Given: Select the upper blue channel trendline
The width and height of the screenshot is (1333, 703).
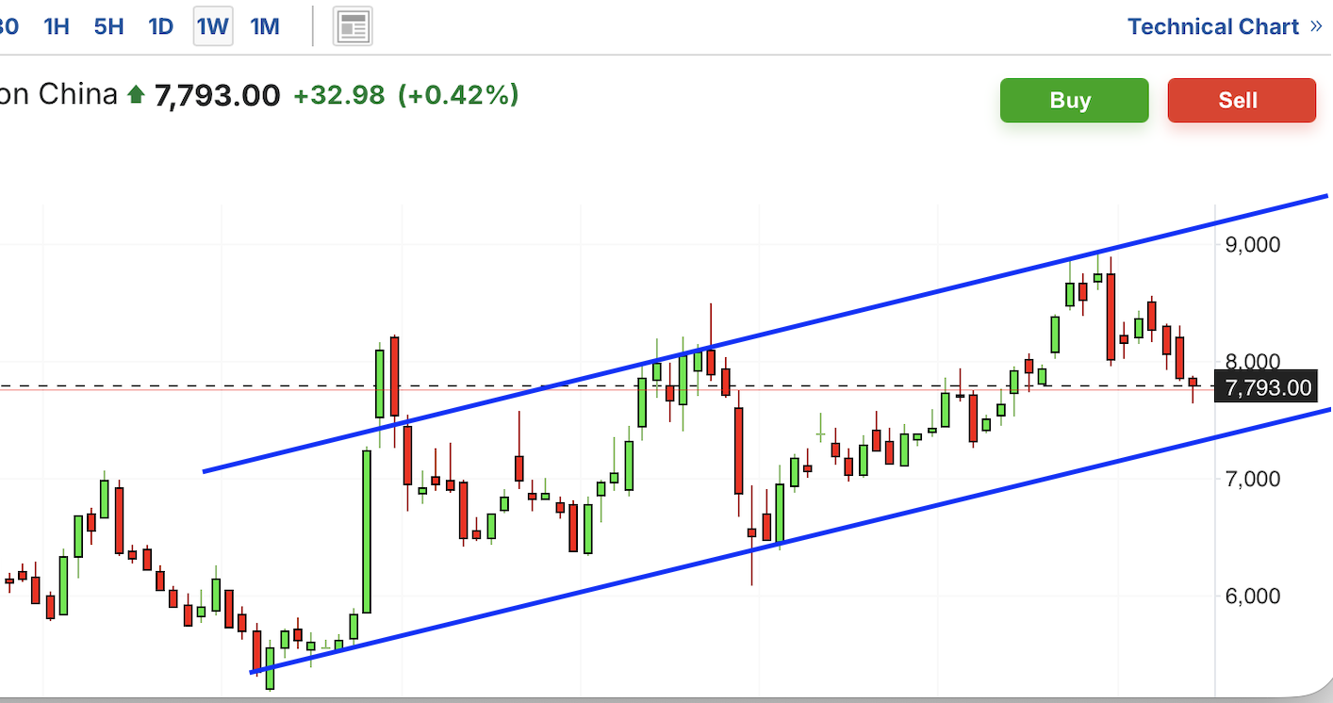Looking at the screenshot, I should 765,334.
